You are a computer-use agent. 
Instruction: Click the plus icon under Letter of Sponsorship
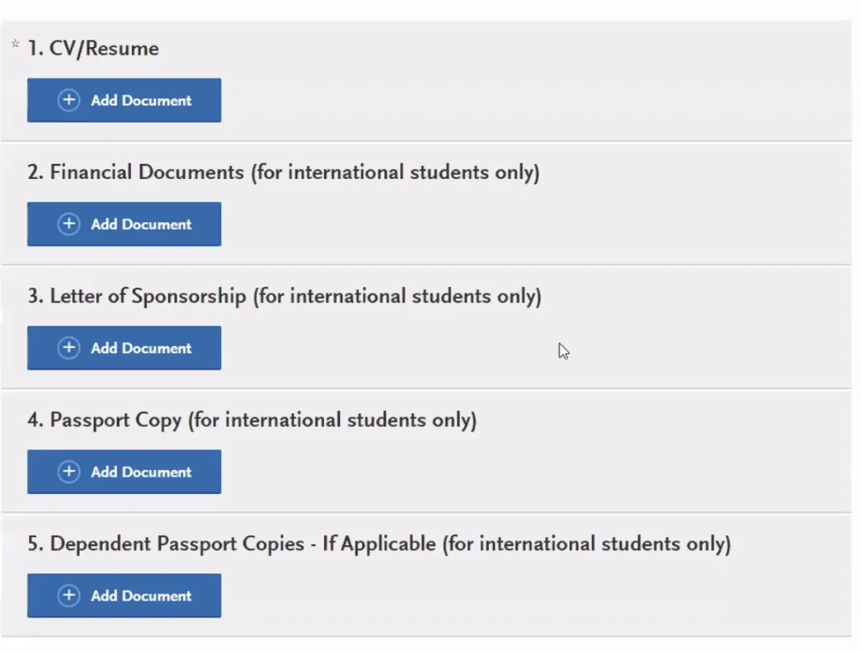[x=69, y=348]
